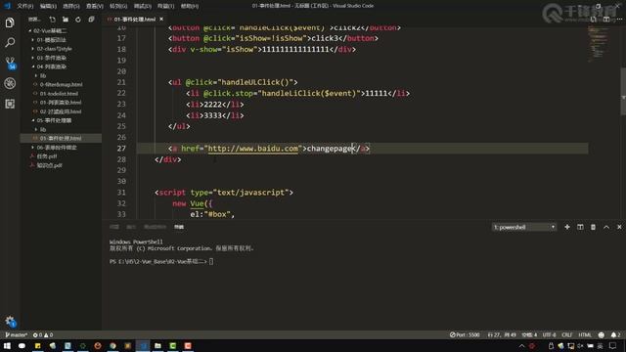Kill the terminal with the trash icon

coord(594,227)
